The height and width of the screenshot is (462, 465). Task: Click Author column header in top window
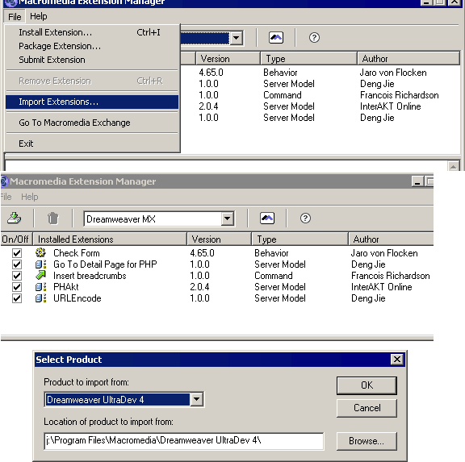pyautogui.click(x=408, y=59)
